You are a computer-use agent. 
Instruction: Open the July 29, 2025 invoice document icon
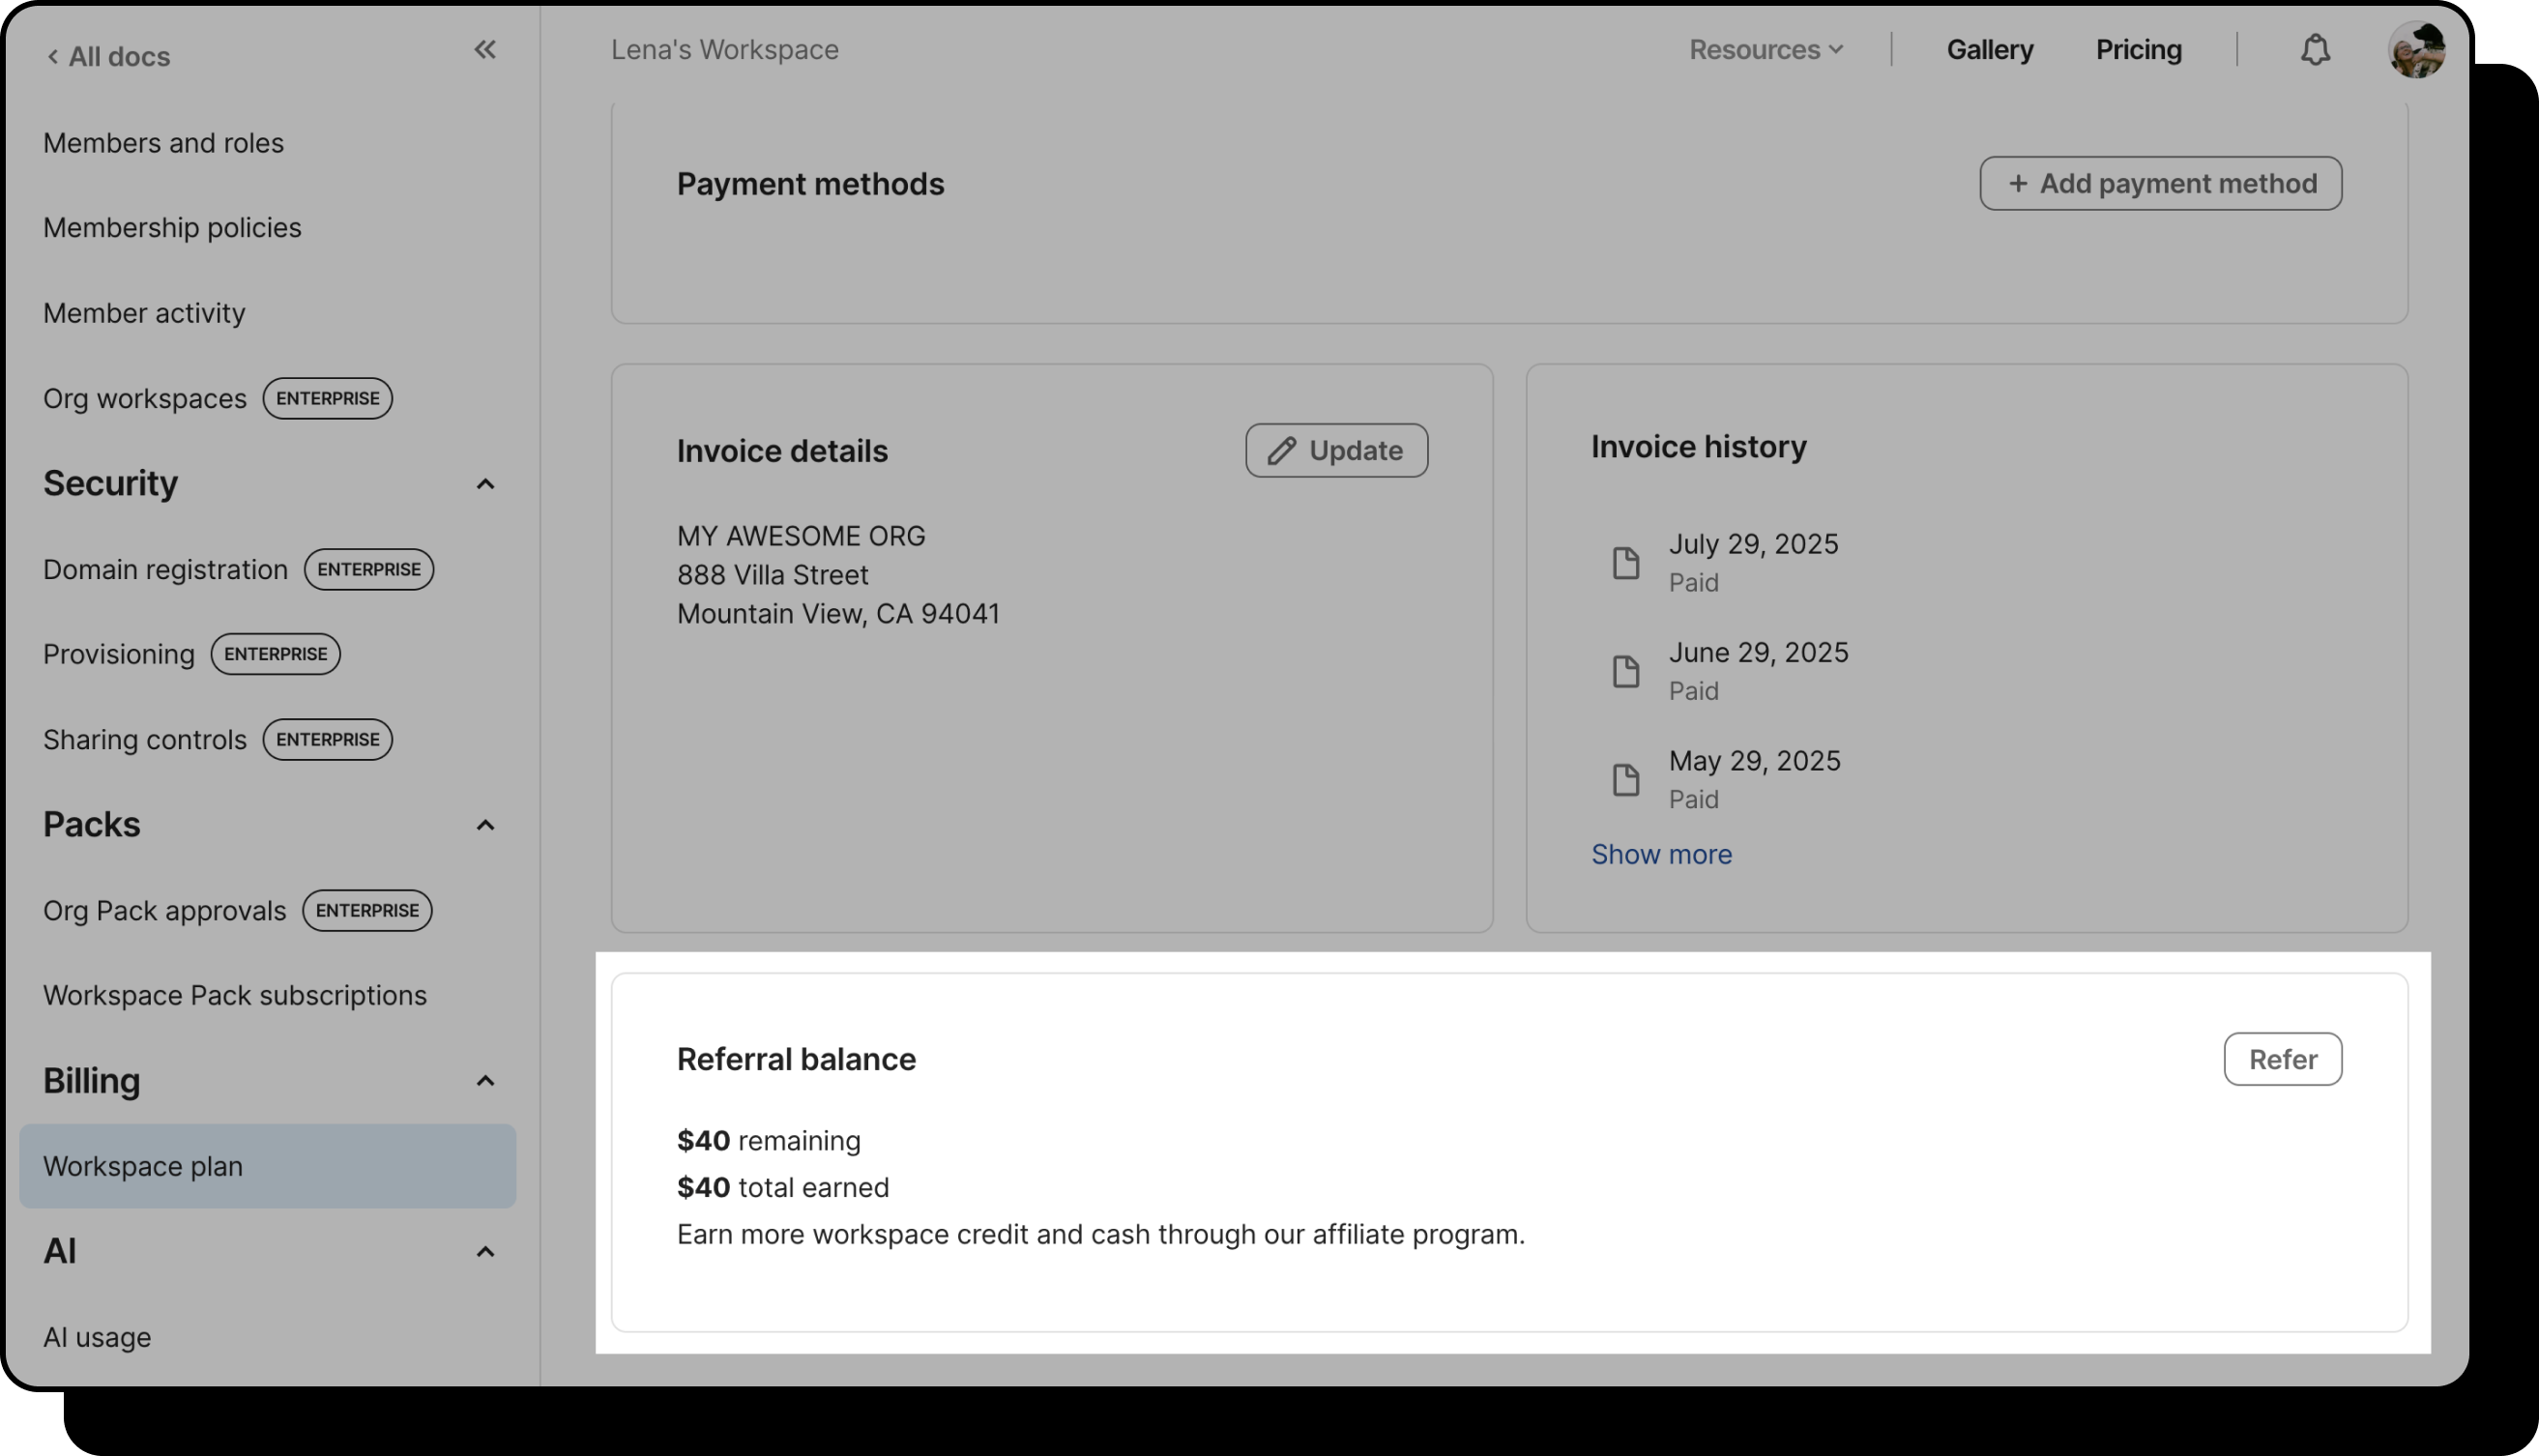1626,563
